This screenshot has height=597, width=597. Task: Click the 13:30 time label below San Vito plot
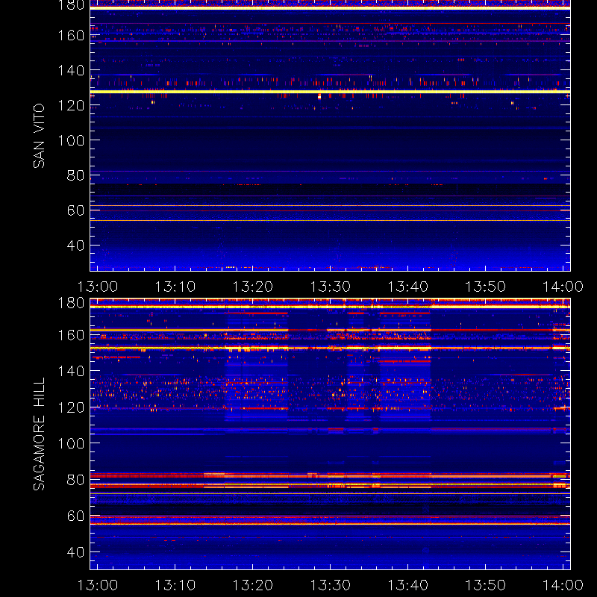(330, 287)
